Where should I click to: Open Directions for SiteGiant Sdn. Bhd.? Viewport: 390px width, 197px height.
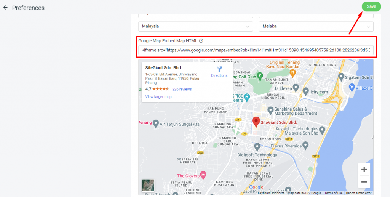pyautogui.click(x=219, y=72)
